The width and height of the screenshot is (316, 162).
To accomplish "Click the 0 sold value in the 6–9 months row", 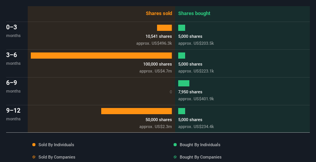I will pos(171,92).
